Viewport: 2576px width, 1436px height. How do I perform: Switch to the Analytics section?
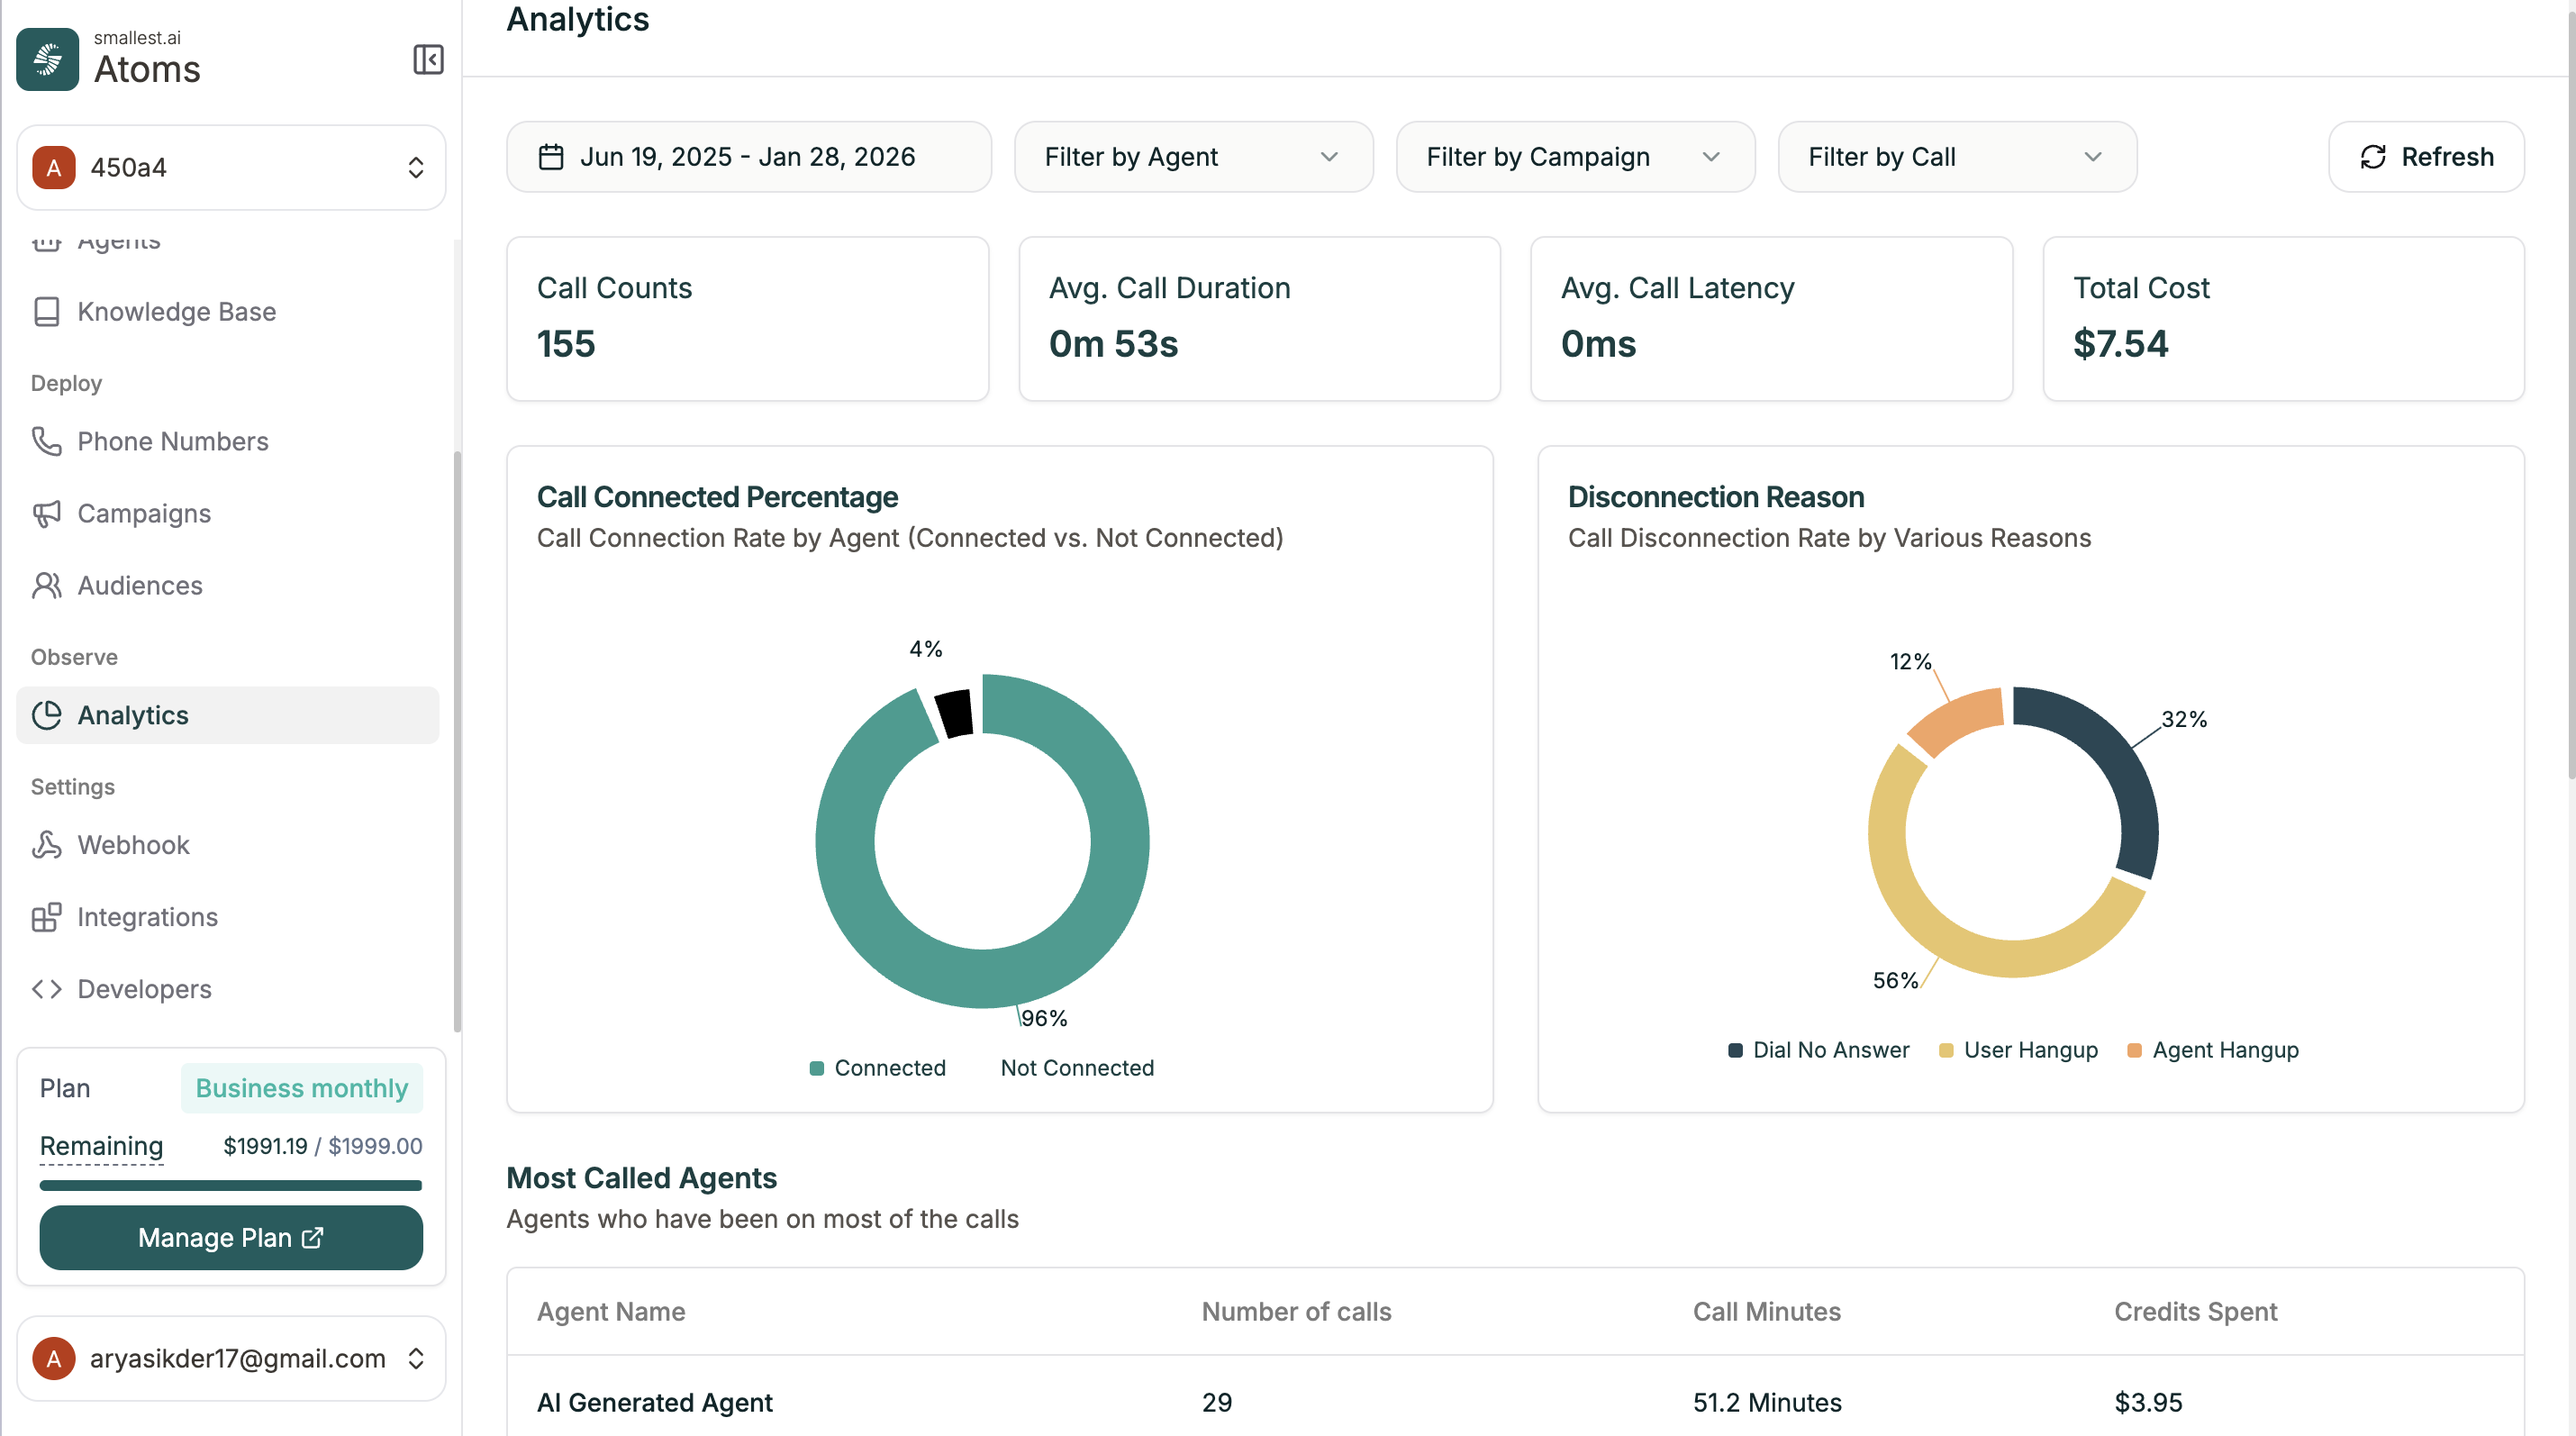133,714
